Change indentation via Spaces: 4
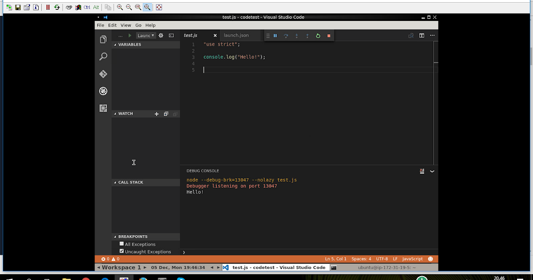This screenshot has width=533, height=280. point(361,259)
